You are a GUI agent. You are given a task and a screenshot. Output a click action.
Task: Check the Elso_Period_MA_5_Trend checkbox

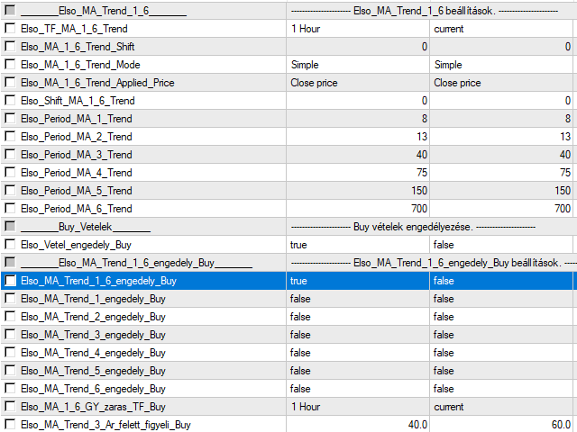10,190
